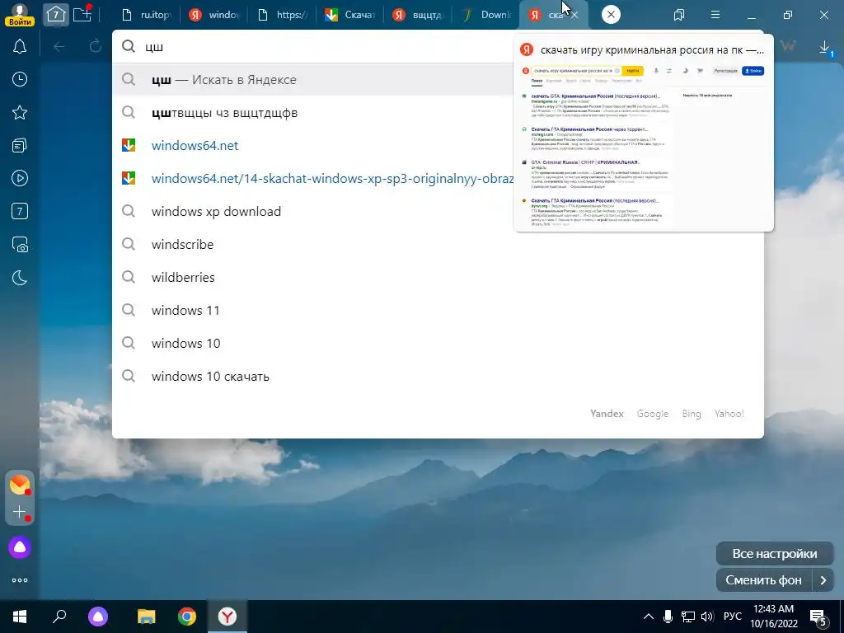
Task: Open Windows action center notifications
Action: pos(818,617)
